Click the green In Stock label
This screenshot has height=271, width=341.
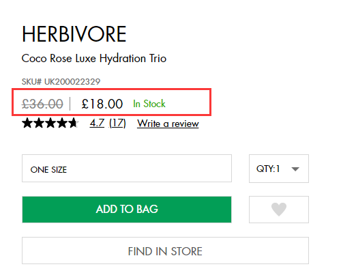click(x=149, y=104)
